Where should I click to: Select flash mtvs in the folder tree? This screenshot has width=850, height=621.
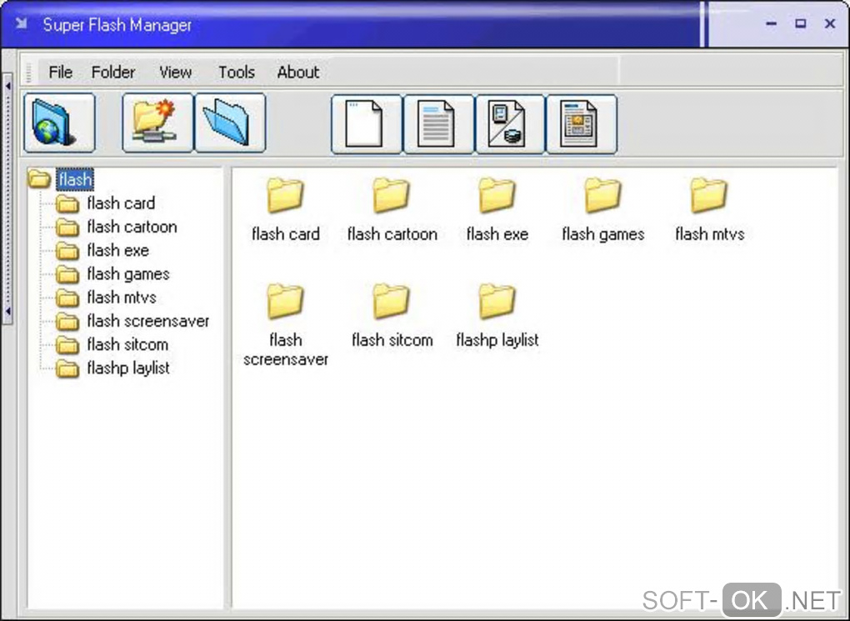pyautogui.click(x=122, y=298)
